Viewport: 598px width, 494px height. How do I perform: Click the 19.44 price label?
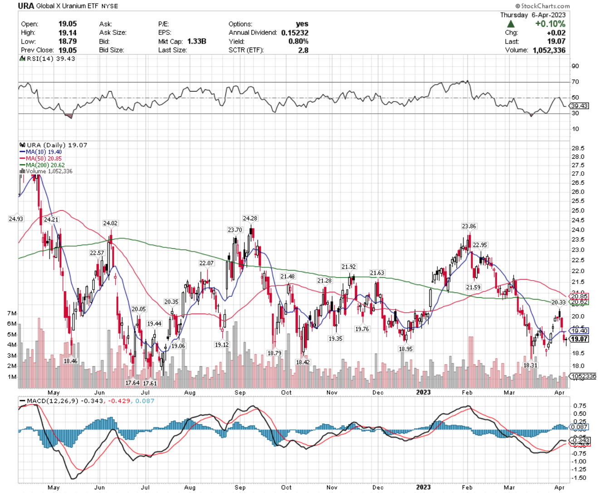(x=154, y=324)
